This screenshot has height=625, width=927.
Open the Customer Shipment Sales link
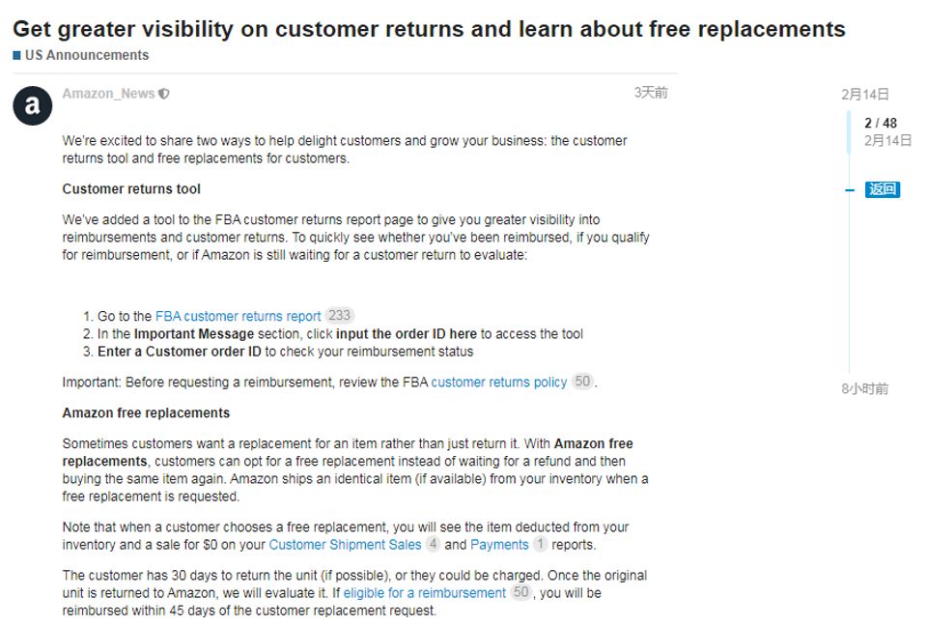click(345, 545)
